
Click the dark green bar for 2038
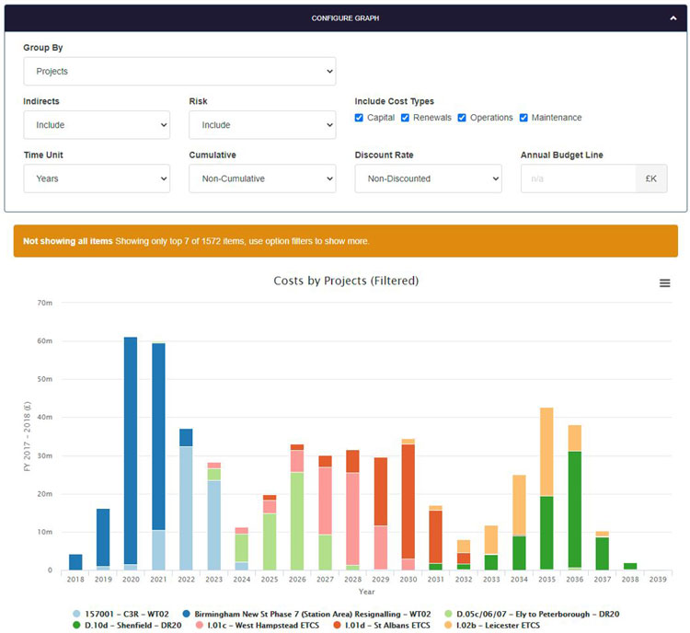(629, 566)
